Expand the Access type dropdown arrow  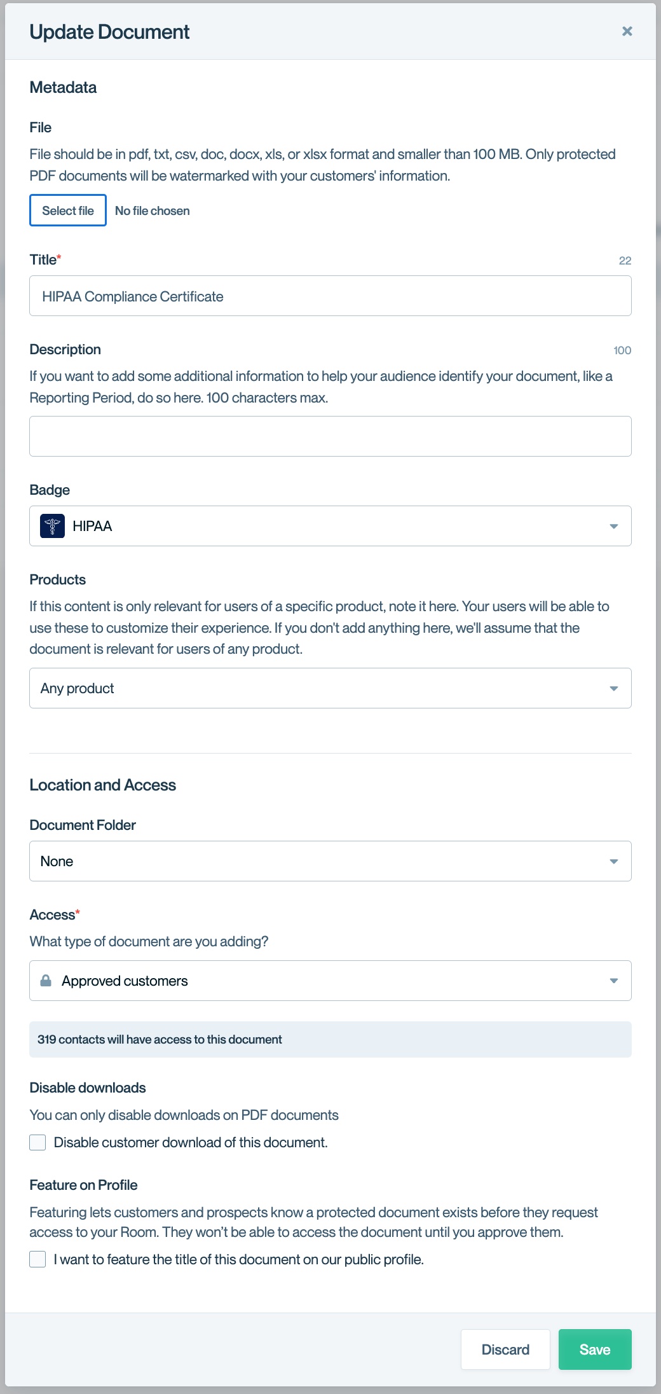[x=613, y=981]
